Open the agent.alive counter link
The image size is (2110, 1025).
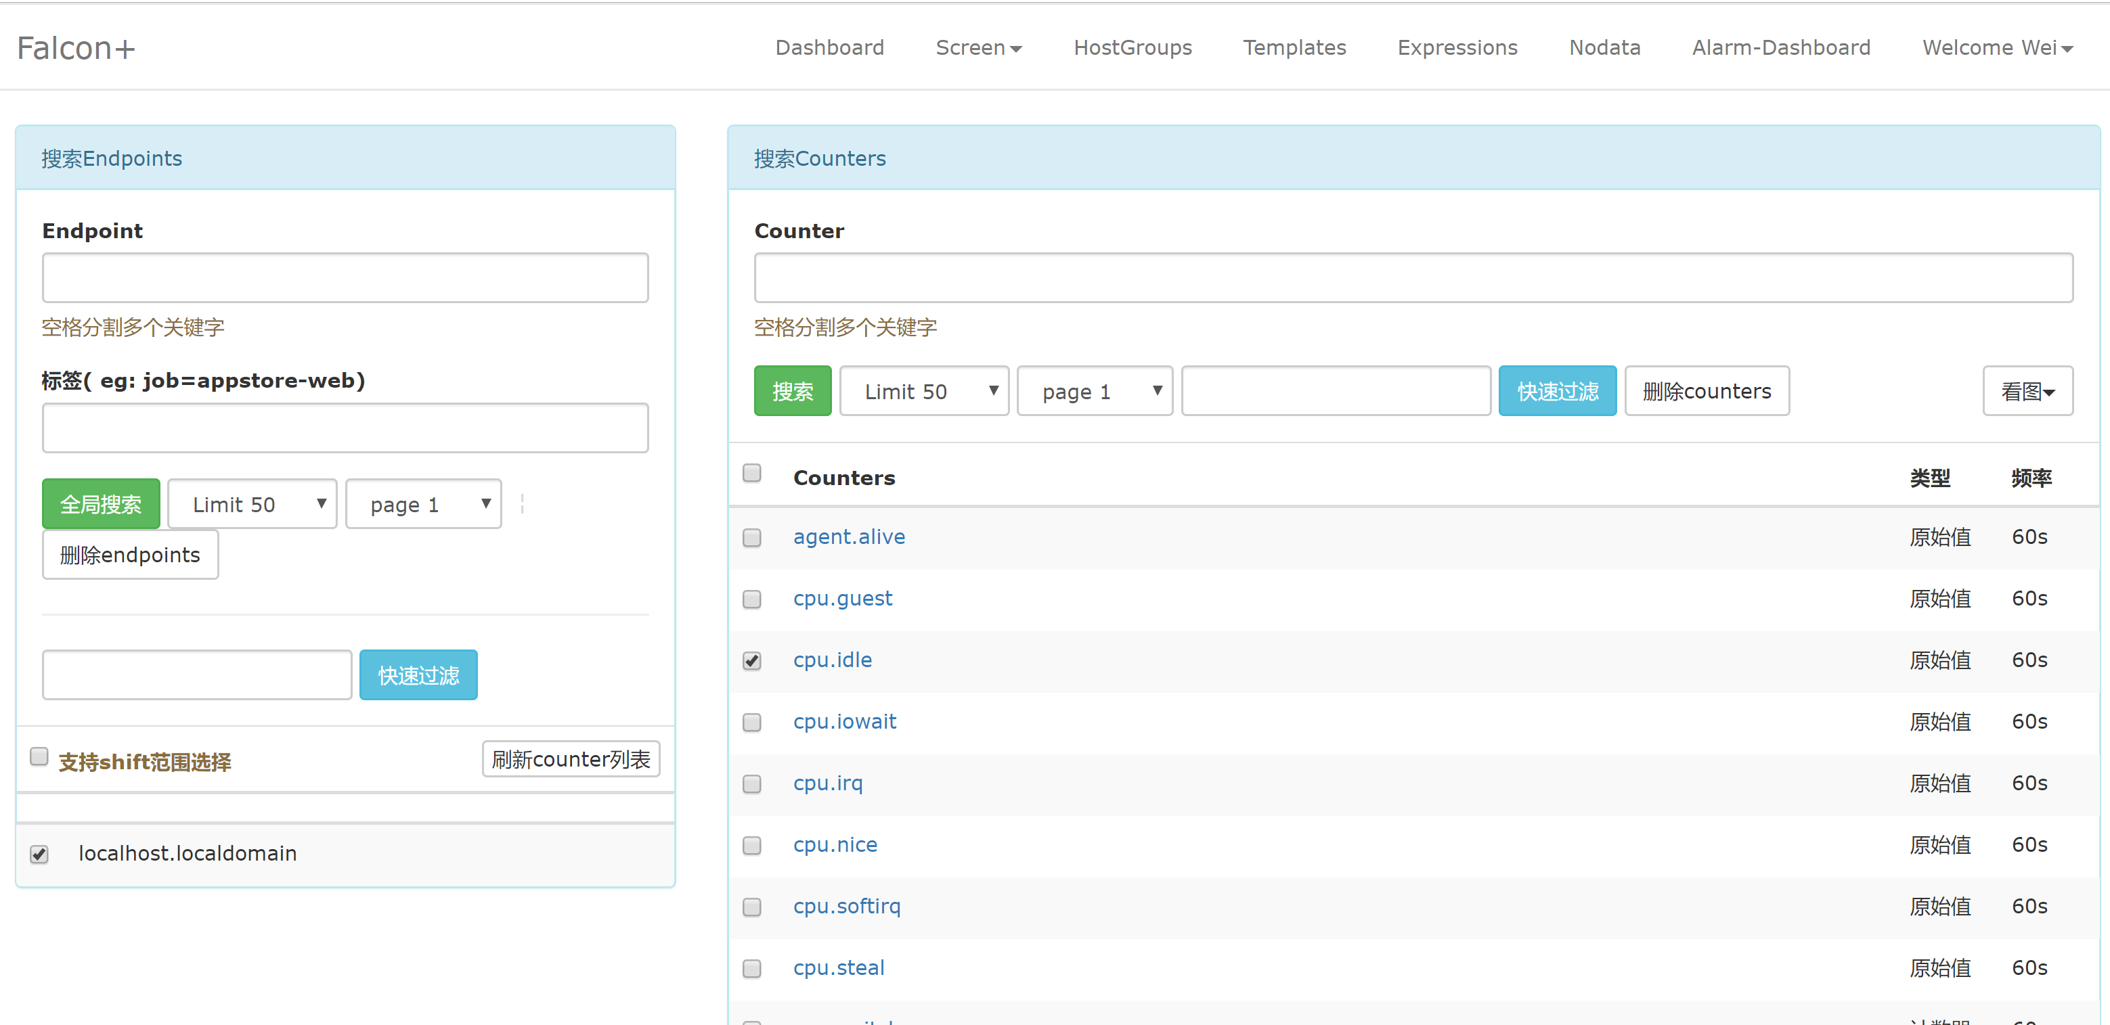(x=849, y=537)
